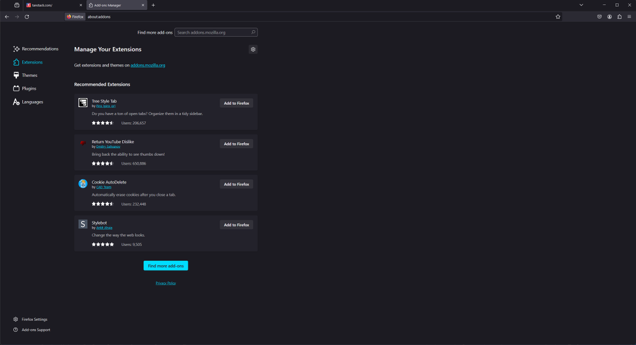Viewport: 636px width, 345px height.
Task: Open the Tree Style Tab title
Action: [x=104, y=101]
